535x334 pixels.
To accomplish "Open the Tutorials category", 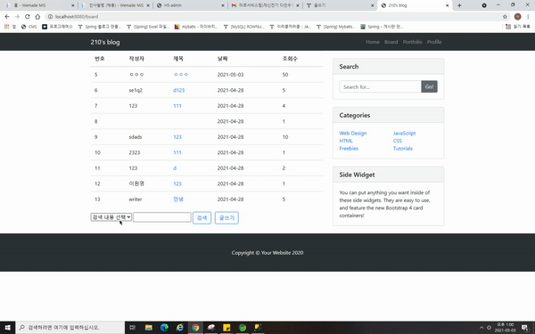I will point(403,148).
